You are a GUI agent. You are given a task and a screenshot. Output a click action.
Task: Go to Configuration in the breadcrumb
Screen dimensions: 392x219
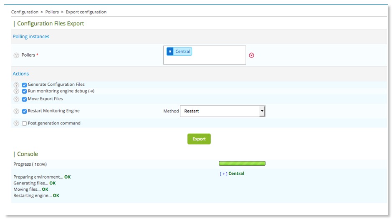tap(25, 12)
